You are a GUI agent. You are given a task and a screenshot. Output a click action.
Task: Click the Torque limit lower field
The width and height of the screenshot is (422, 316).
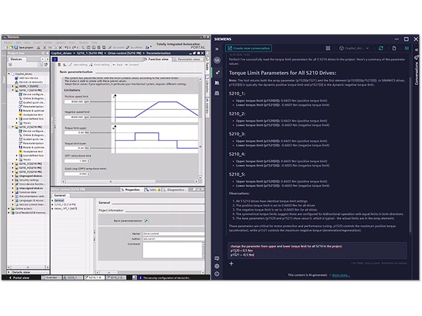click(x=76, y=147)
